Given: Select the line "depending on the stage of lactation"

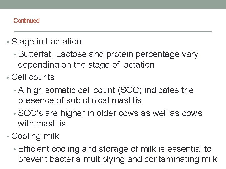Looking at the screenshot, I should click(86, 65).
